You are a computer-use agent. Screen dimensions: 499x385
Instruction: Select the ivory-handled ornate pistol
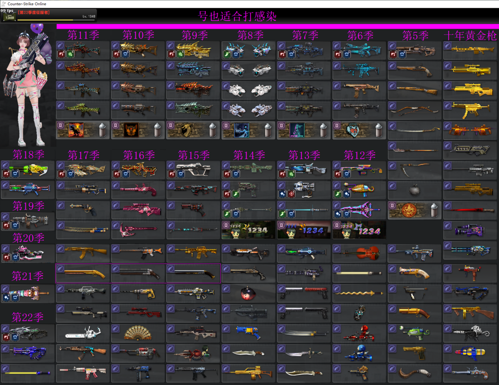(x=414, y=273)
